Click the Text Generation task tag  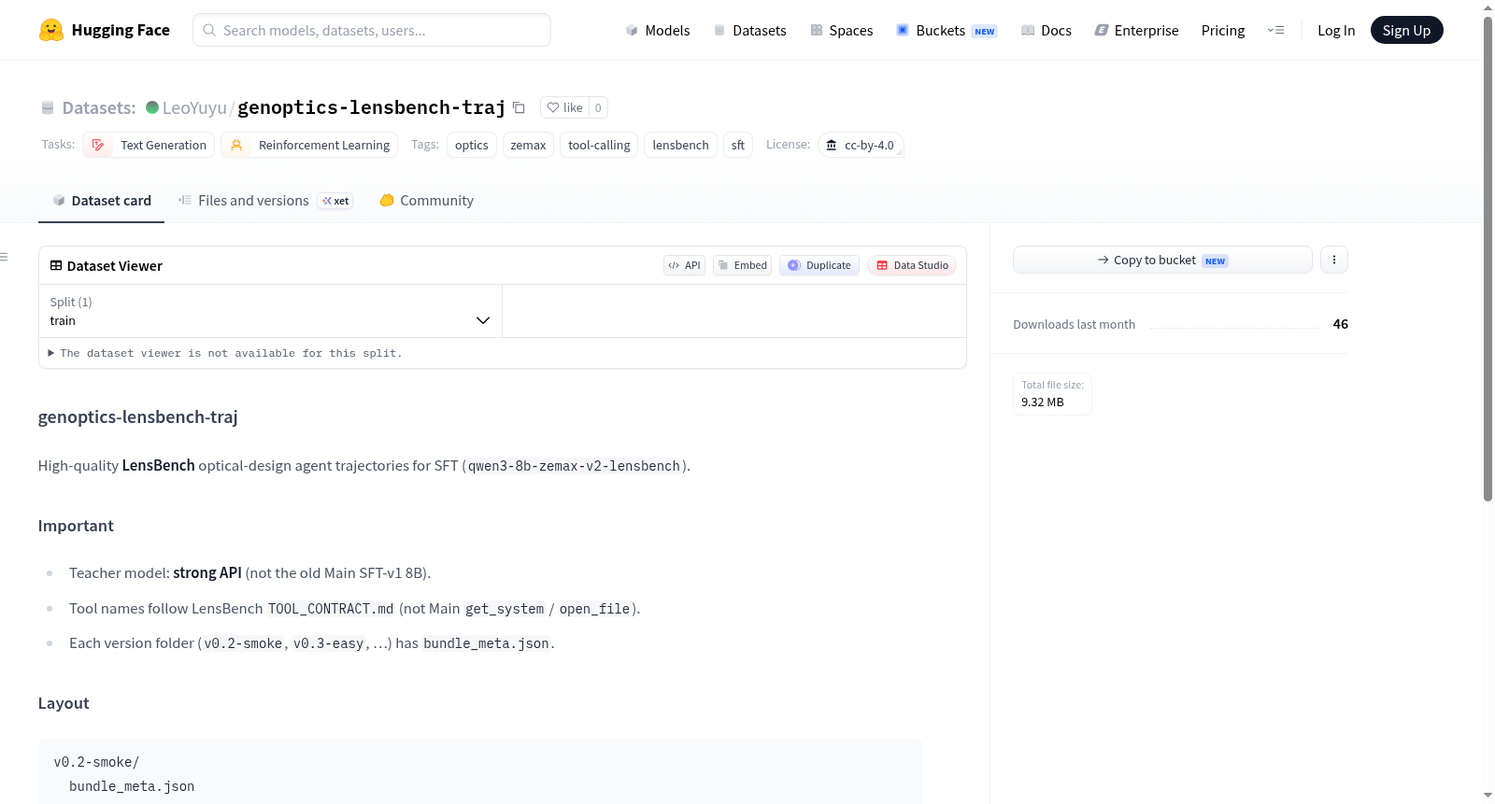[149, 145]
